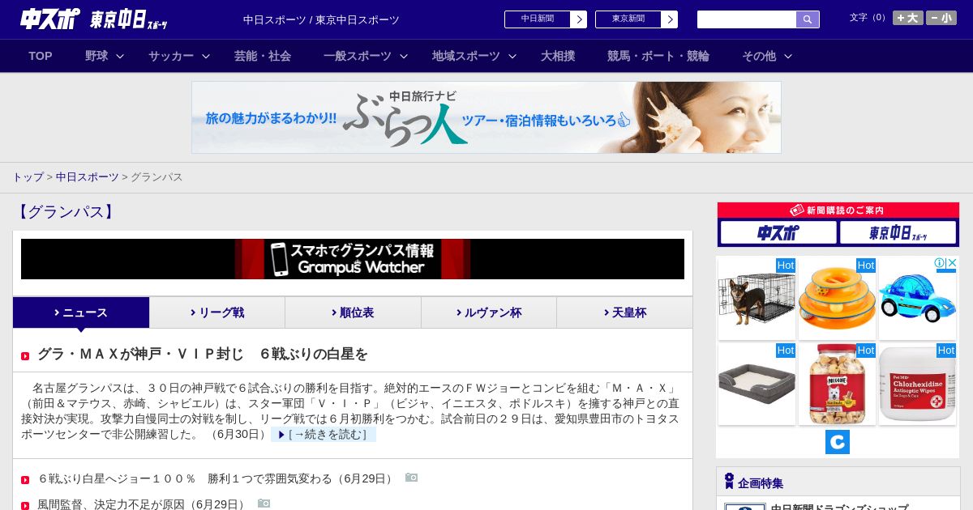Open the Chlorhexidine wipes product ad
973x510 pixels.
[x=917, y=384]
